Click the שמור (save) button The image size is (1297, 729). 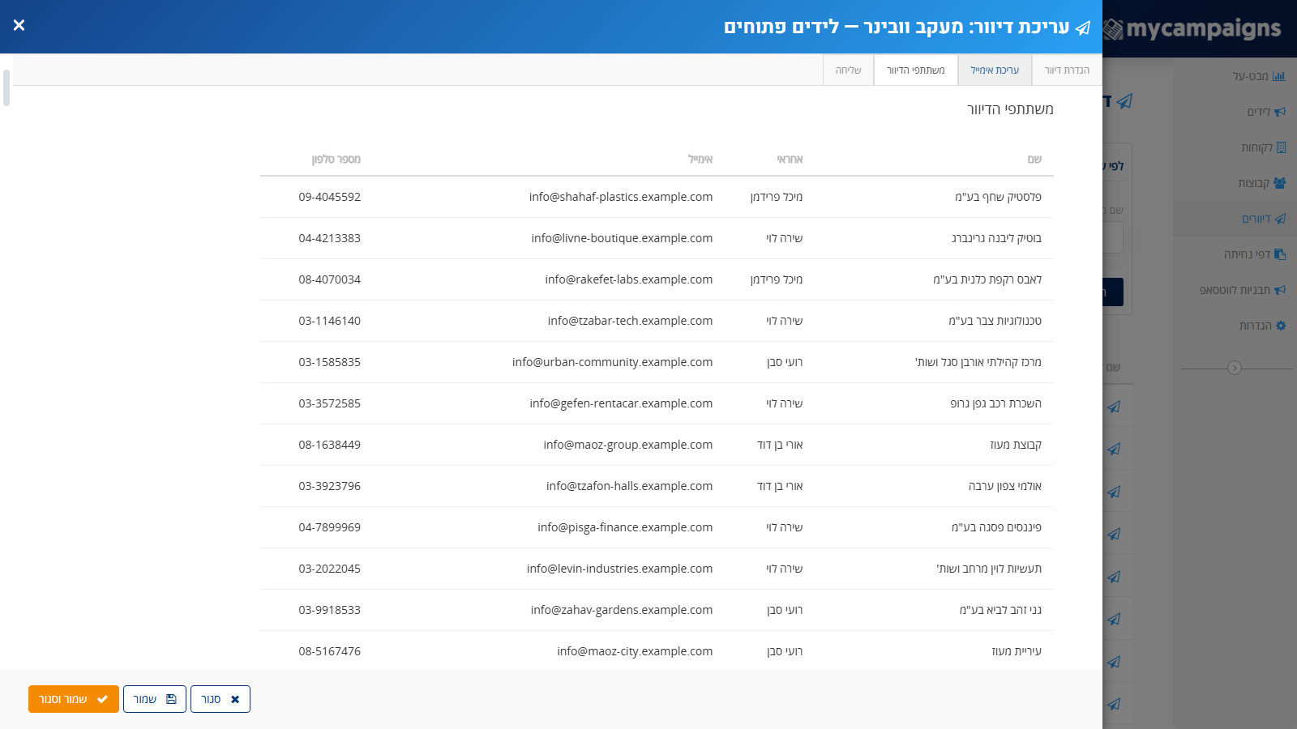155,699
